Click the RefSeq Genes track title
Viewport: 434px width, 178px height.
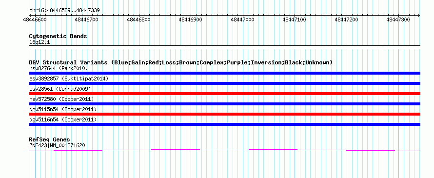pos(50,139)
